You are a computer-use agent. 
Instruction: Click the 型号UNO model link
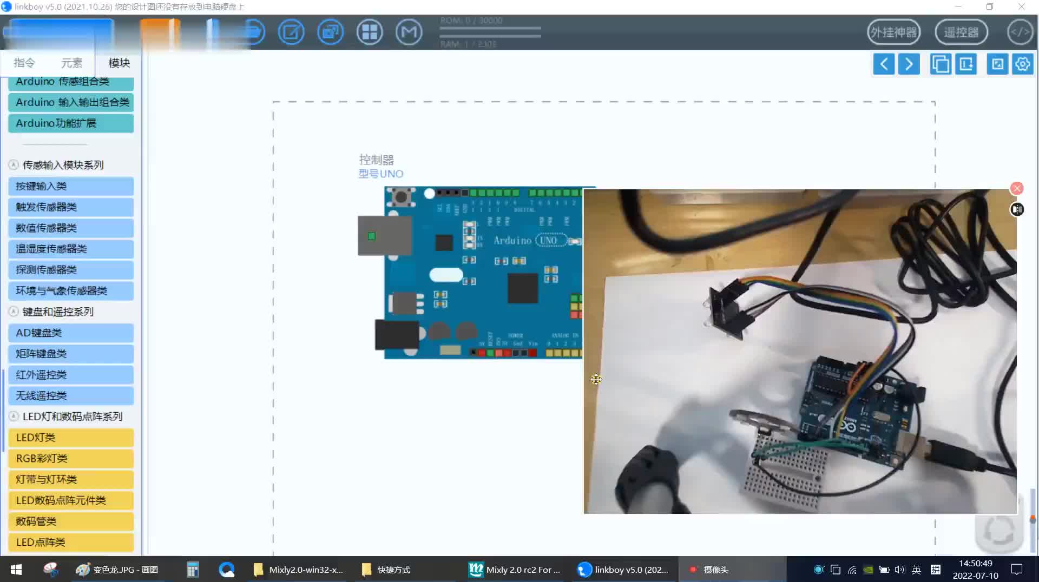[x=381, y=174]
